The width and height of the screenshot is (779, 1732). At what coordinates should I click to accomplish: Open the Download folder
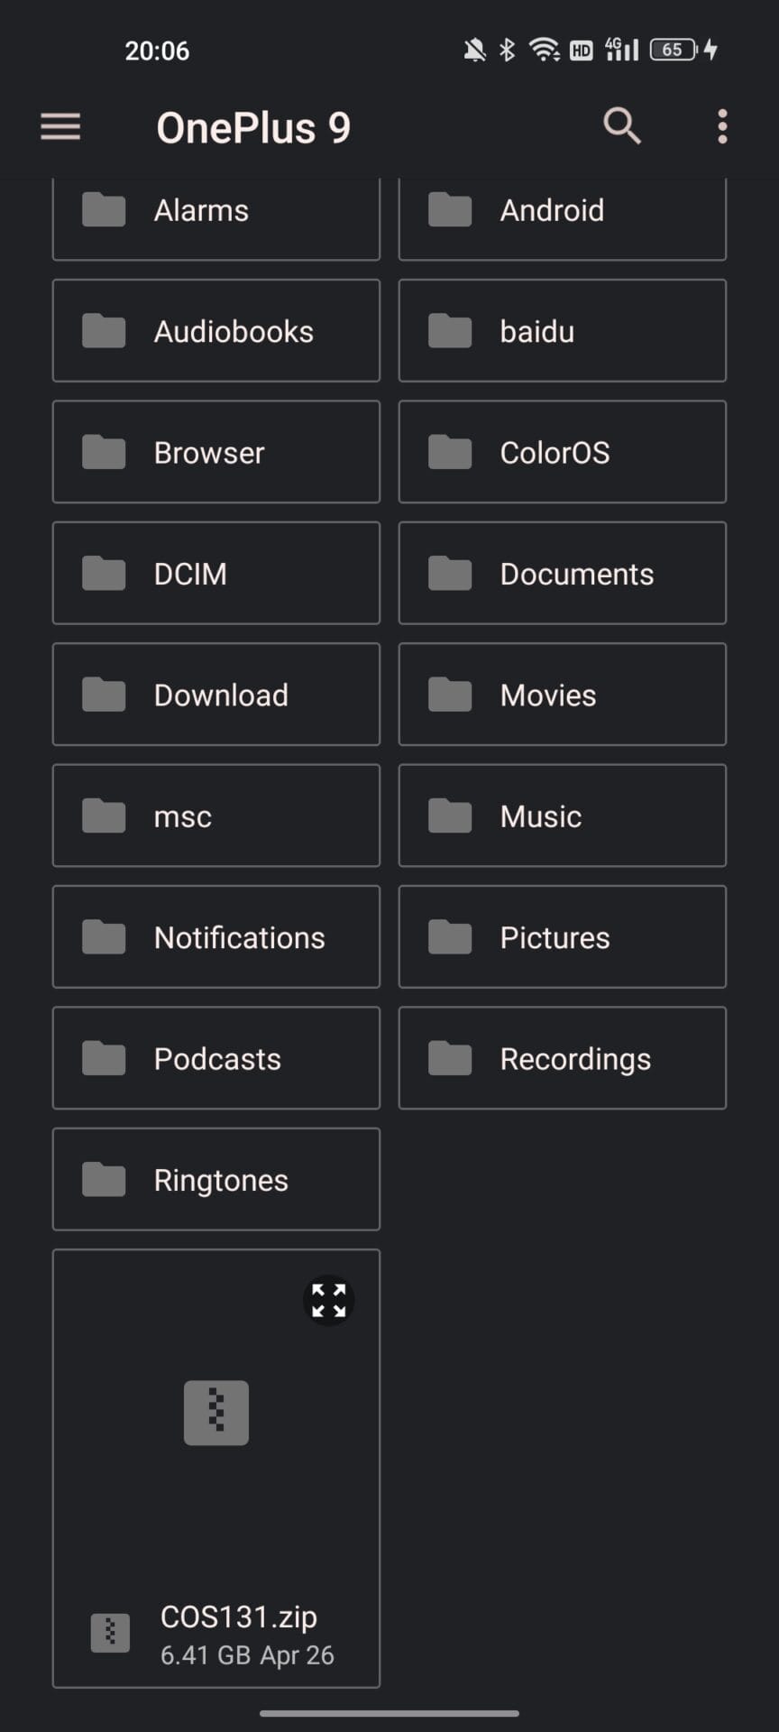pyautogui.click(x=216, y=695)
